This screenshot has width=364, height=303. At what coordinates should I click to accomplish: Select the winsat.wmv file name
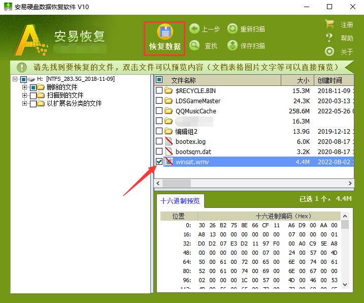(192, 162)
